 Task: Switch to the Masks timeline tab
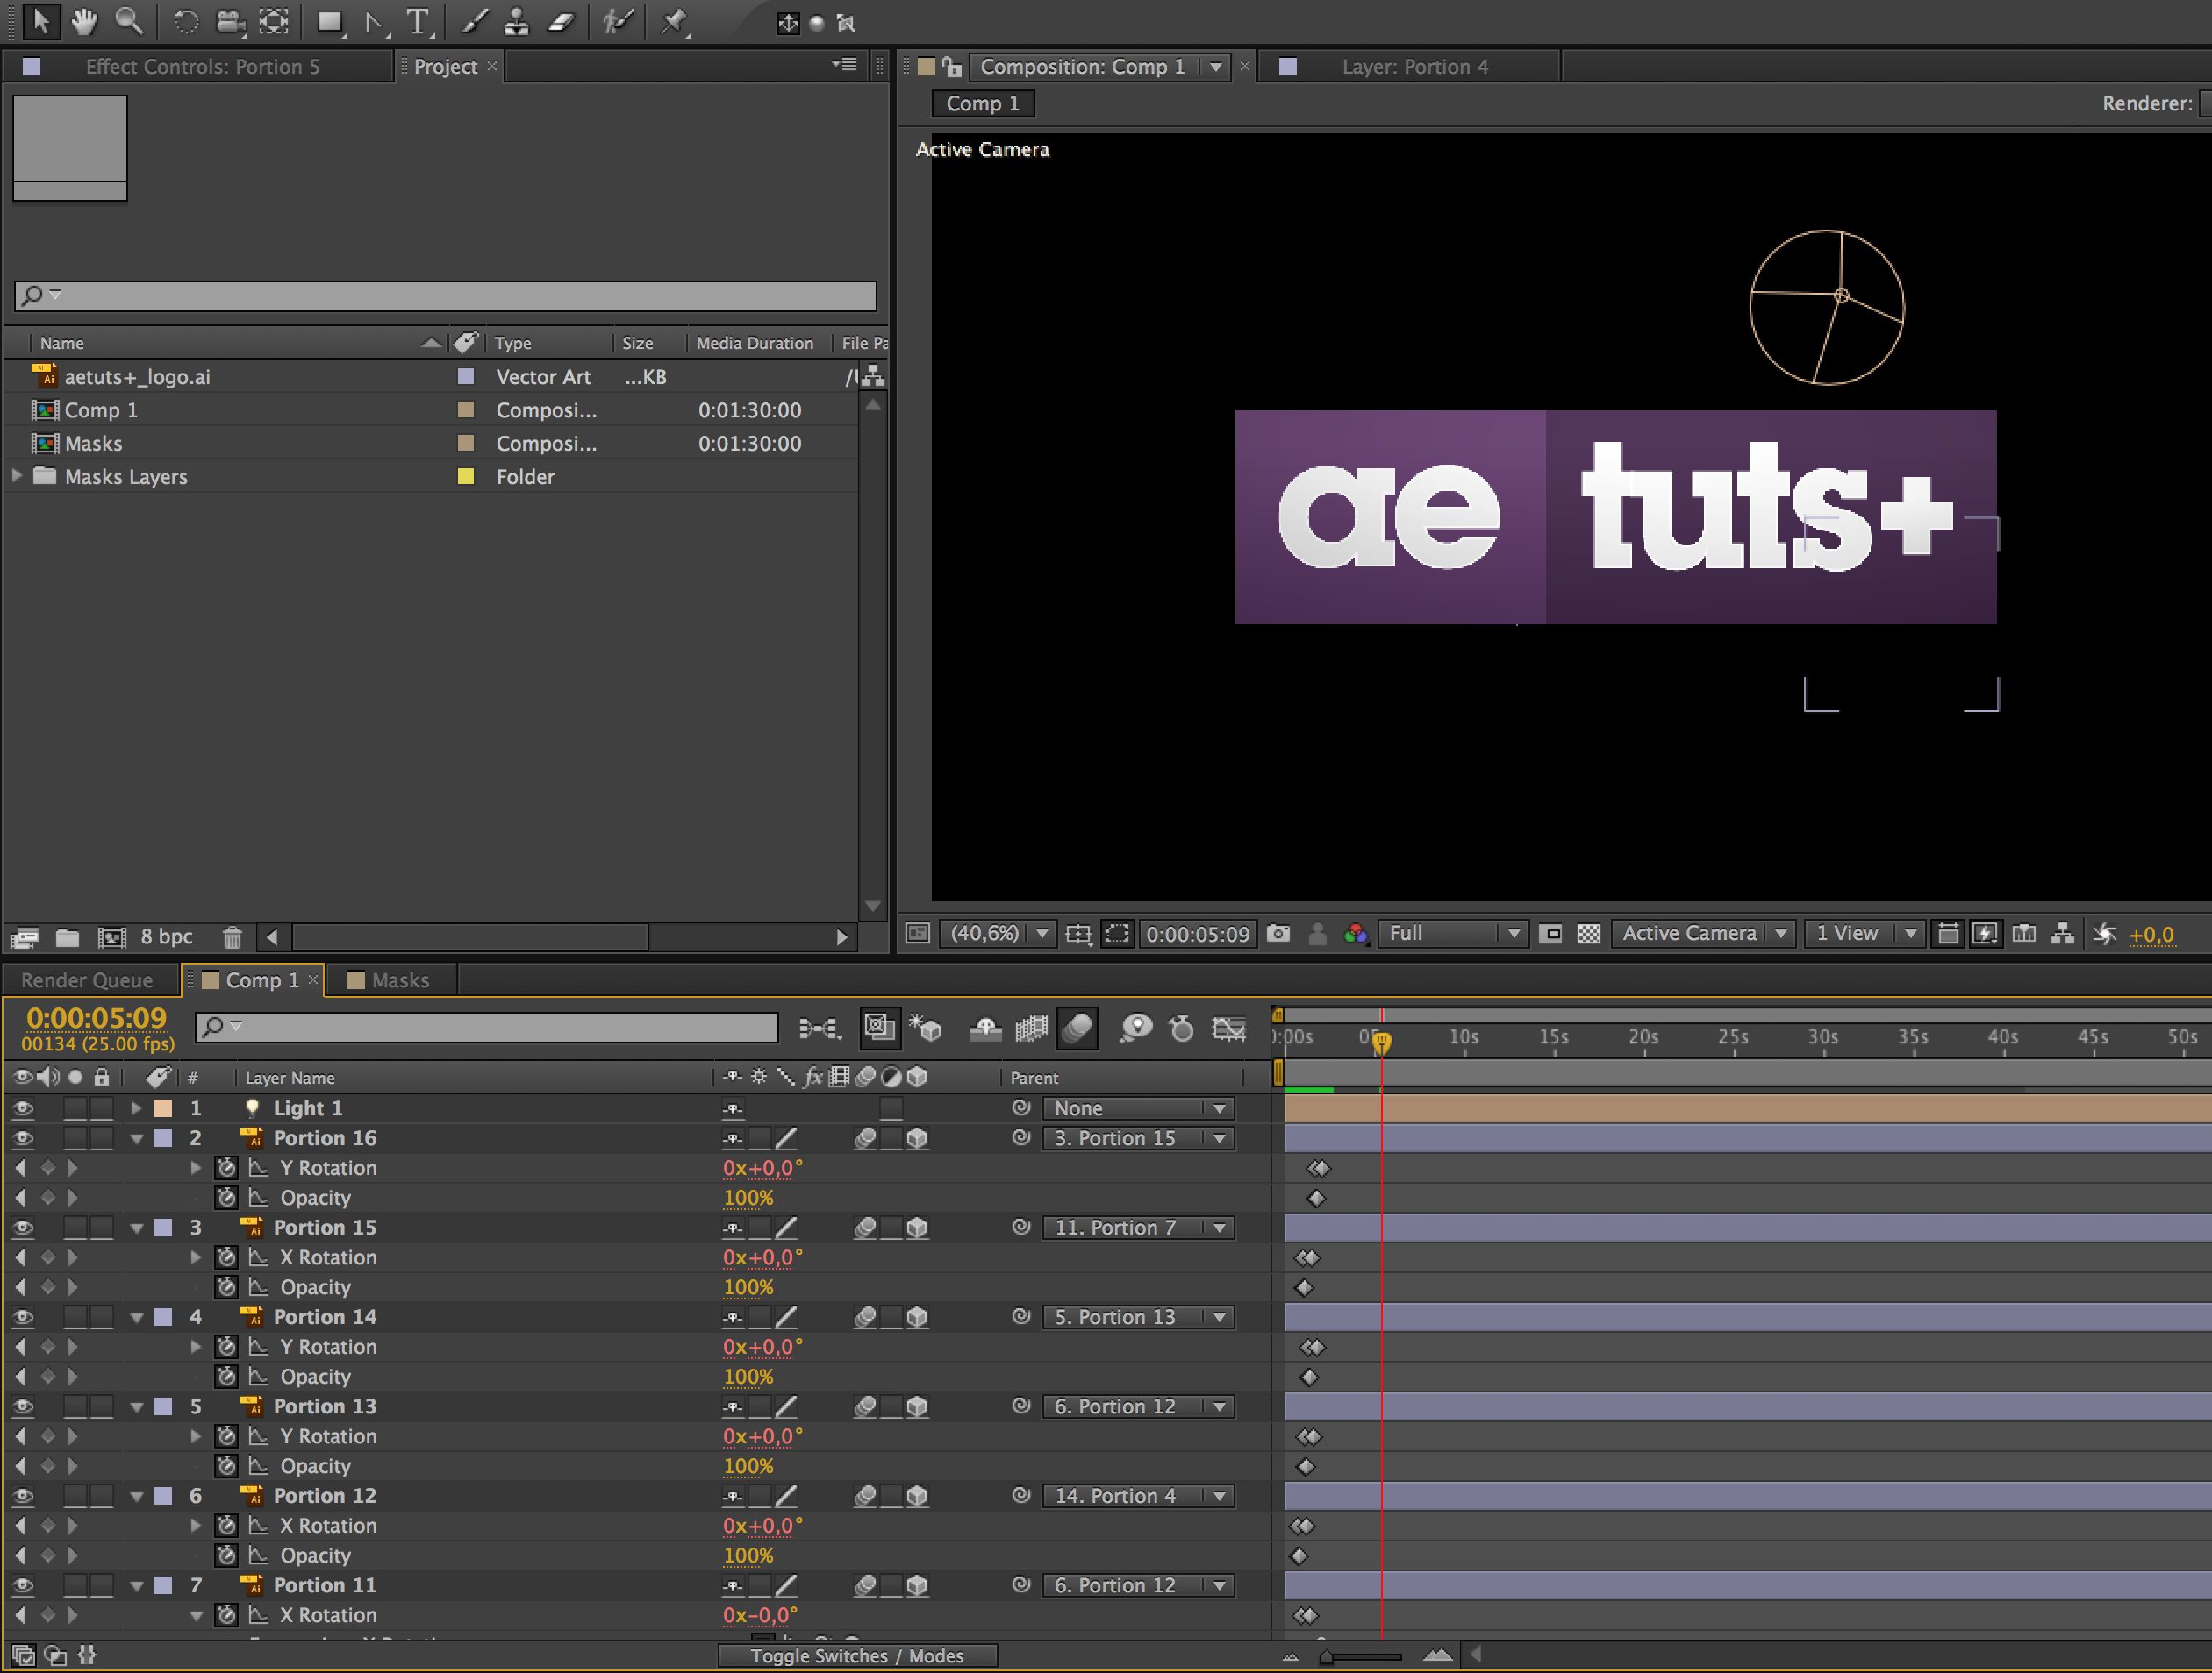click(x=400, y=980)
